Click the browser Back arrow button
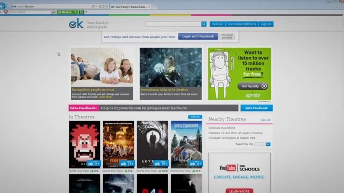Viewport: 344px width, 193px height. [3, 6]
